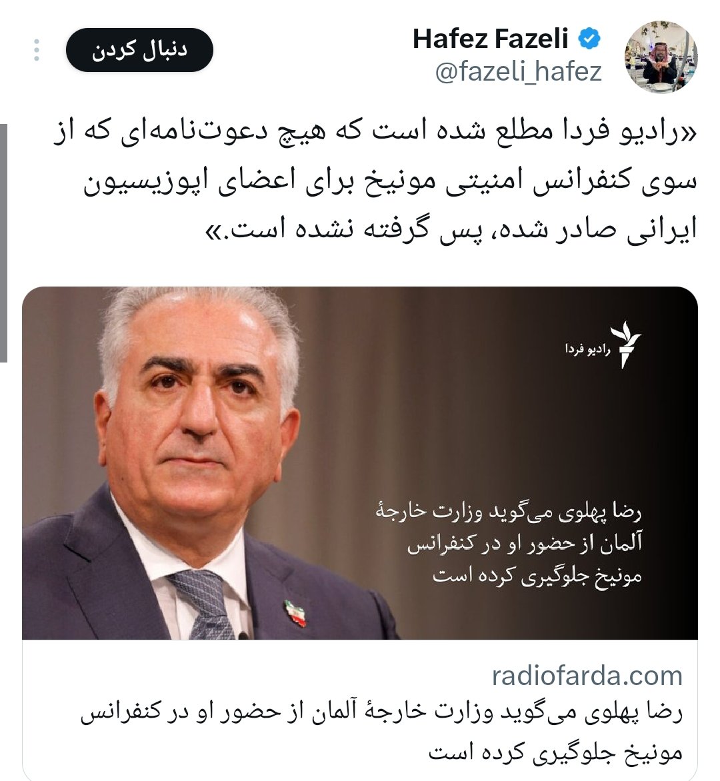The image size is (720, 781).
Task: Open the article preview photo
Action: [360, 462]
